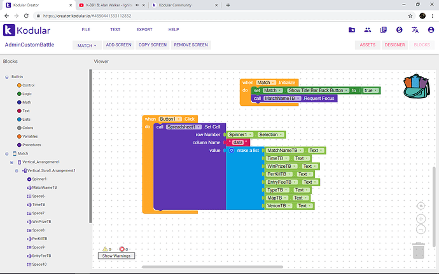Screen dimensions: 439x274
Task: Select Spinner1 in the component tree
Action: [x=38, y=179]
